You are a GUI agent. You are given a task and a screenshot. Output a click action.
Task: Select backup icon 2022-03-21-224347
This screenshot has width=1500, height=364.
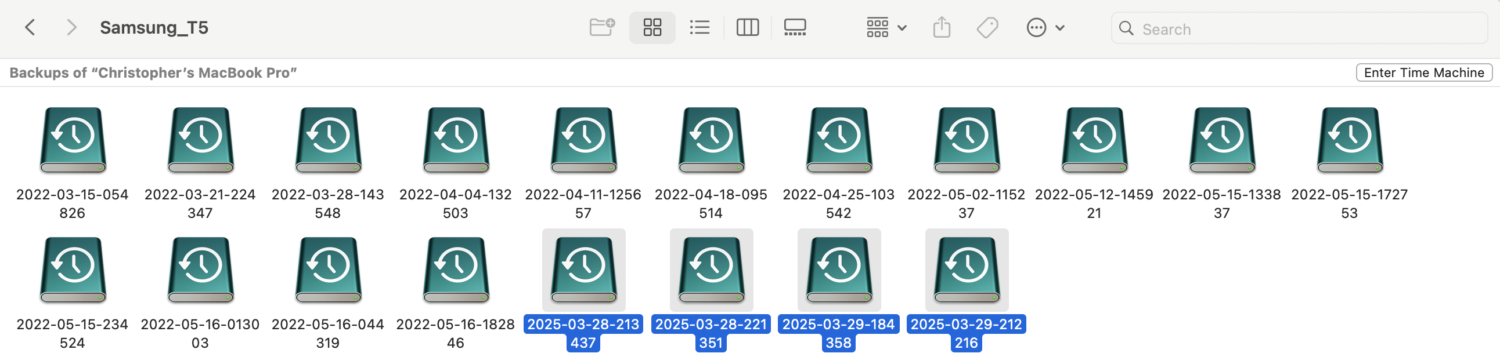[201, 140]
